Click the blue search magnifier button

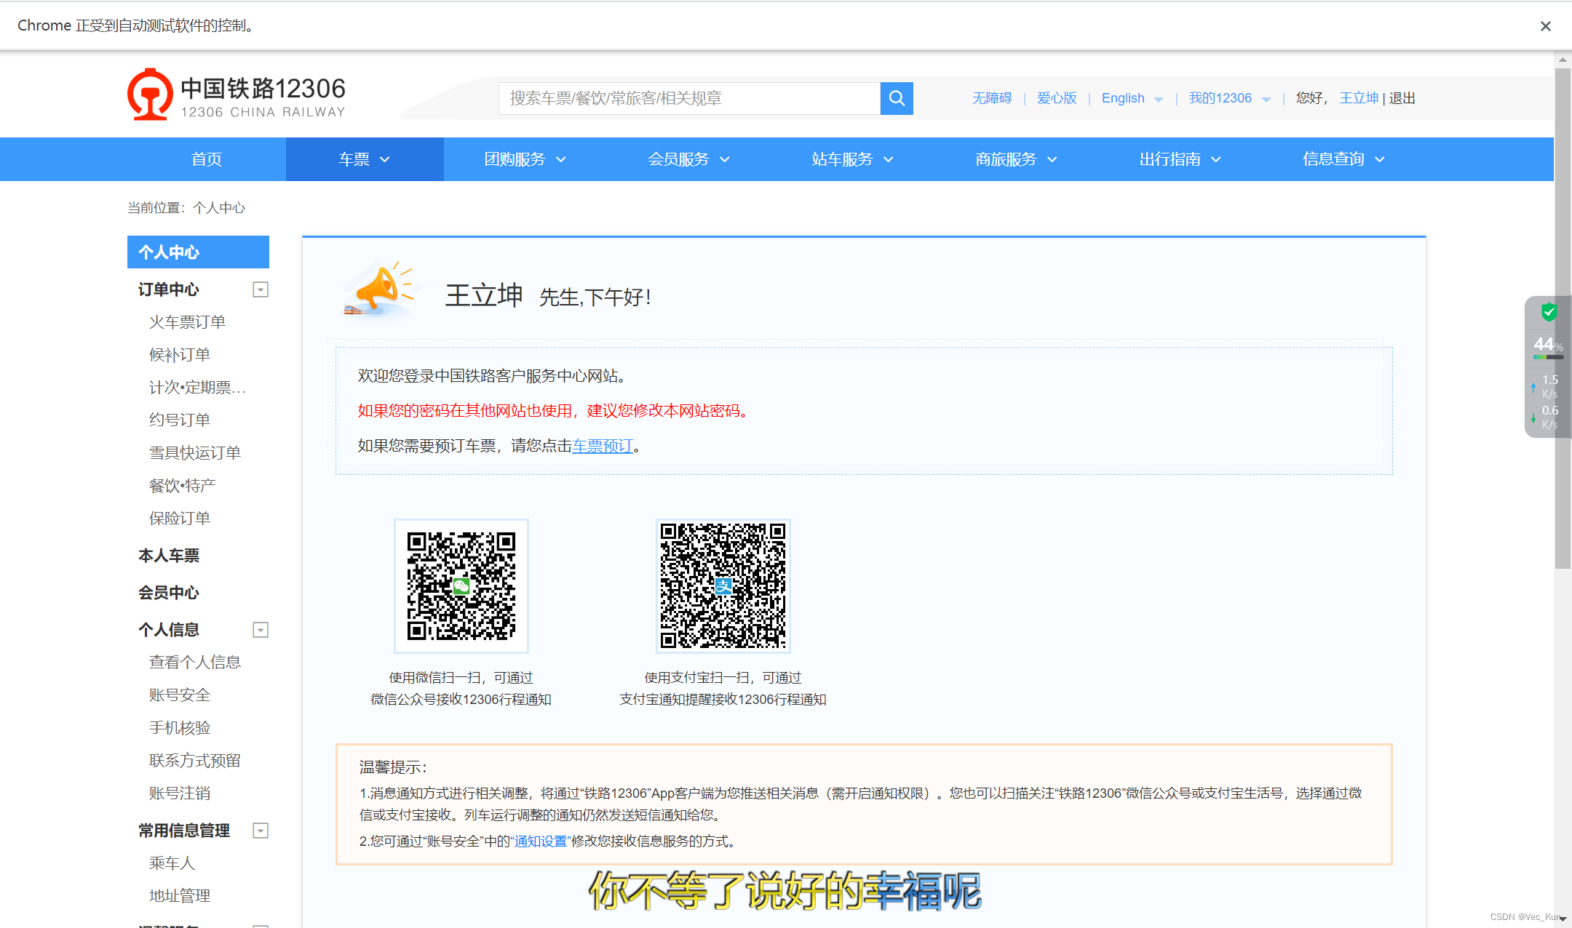[x=897, y=98]
